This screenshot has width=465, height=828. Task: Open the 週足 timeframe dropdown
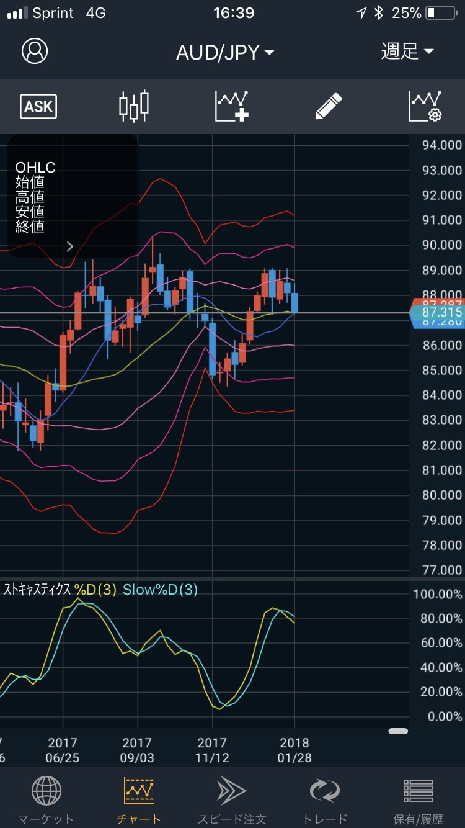click(x=407, y=52)
